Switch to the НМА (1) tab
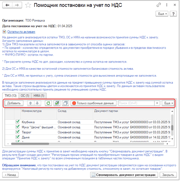Viewport: 180px width, 181px height. pos(39,96)
